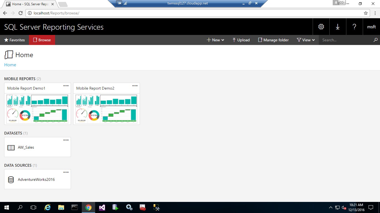This screenshot has height=213, width=380.
Task: Expand the New dropdown menu
Action: coord(215,40)
